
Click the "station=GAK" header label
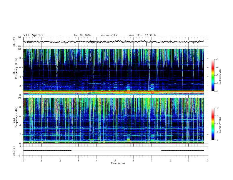109,35
